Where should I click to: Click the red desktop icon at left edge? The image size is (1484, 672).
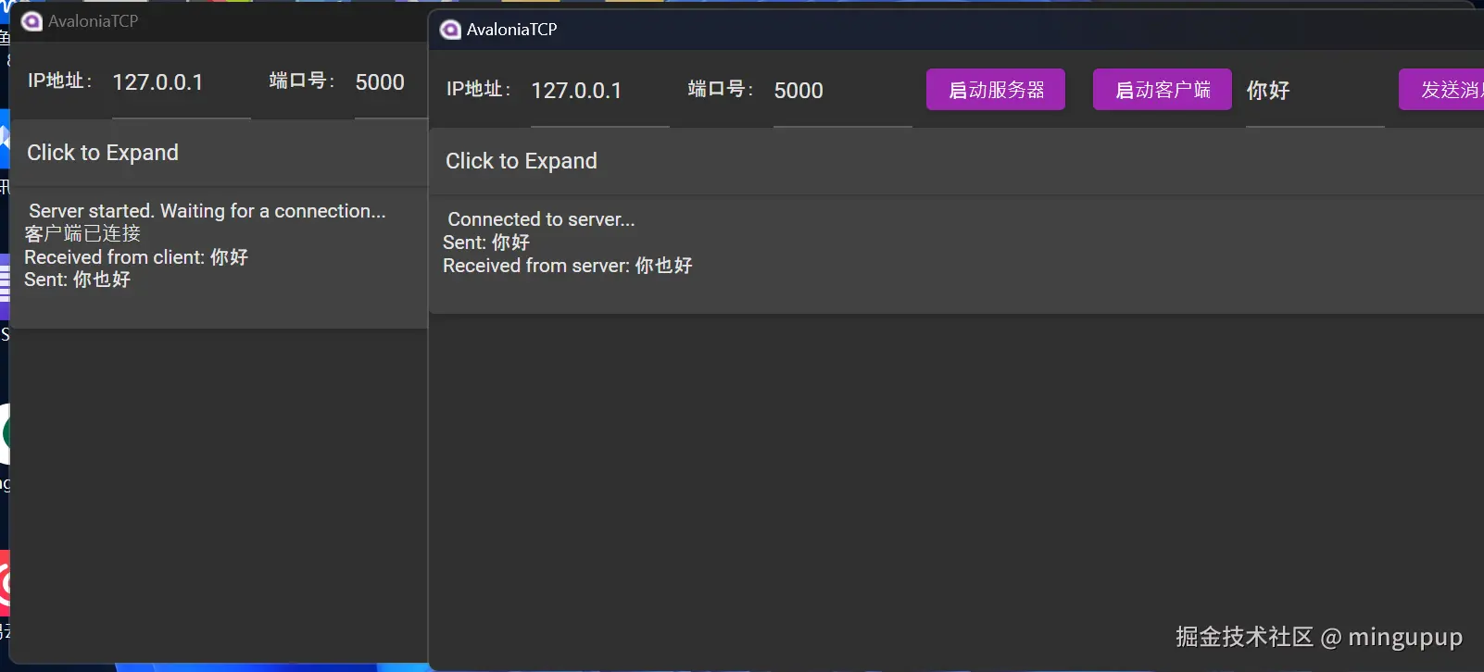[5, 583]
